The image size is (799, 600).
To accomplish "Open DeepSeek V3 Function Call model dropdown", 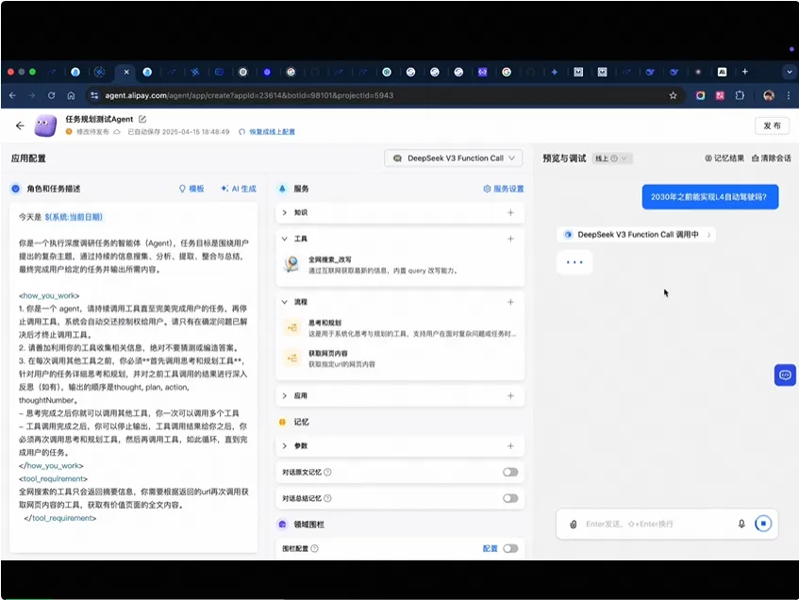I will click(x=454, y=158).
